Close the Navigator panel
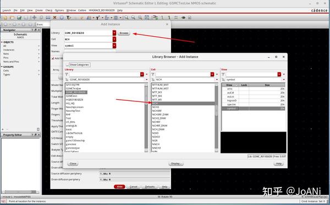 click(38, 30)
